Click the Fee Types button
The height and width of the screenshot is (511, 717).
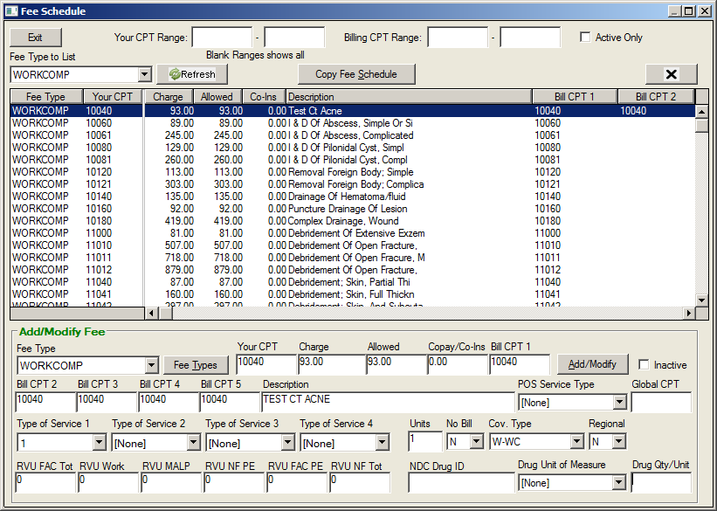coord(196,364)
